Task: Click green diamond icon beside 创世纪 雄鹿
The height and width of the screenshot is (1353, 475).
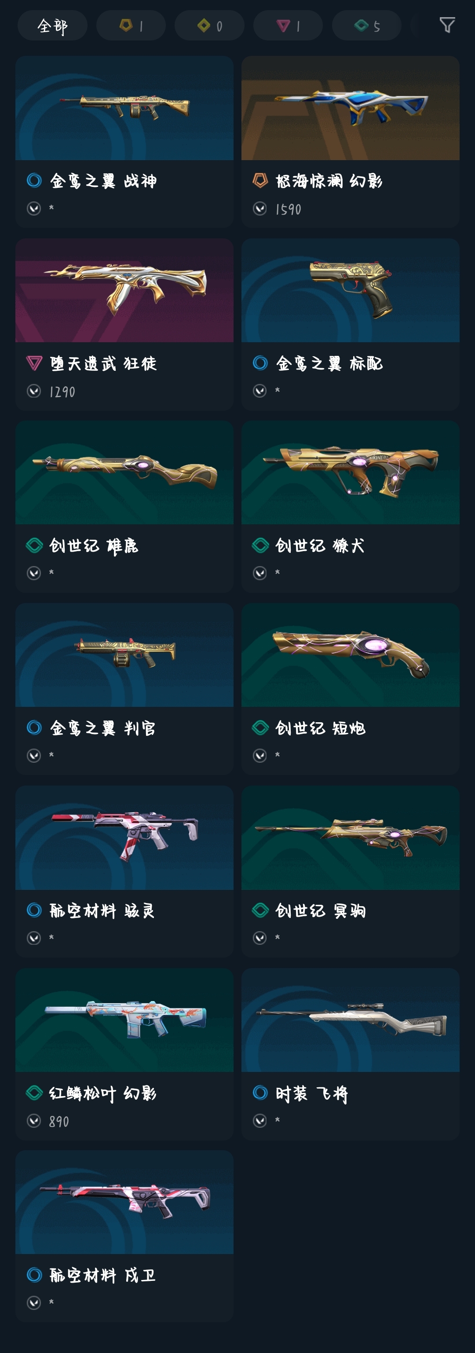Action: coord(34,545)
